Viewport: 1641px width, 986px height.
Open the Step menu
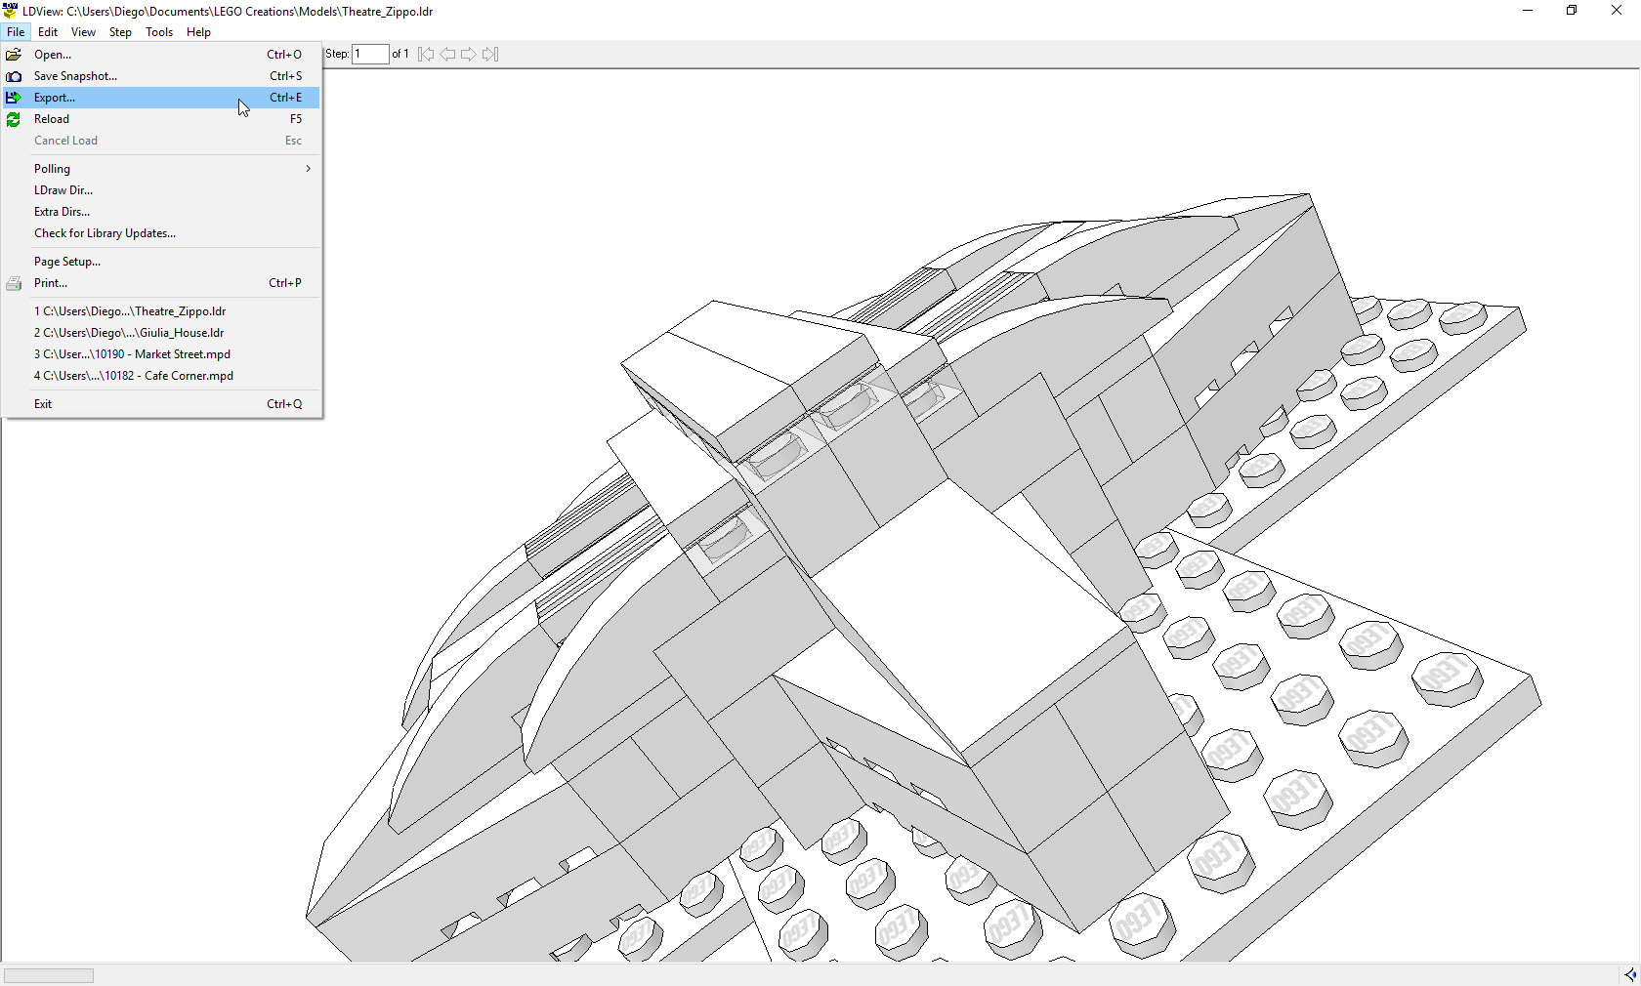pos(120,32)
